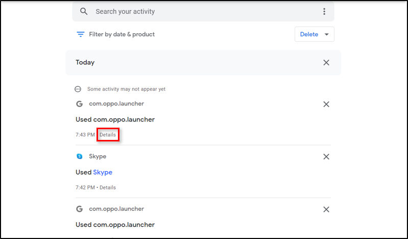Delete the last com.oppo.launcher entry
Screen dimensions: 408x239
326,209
